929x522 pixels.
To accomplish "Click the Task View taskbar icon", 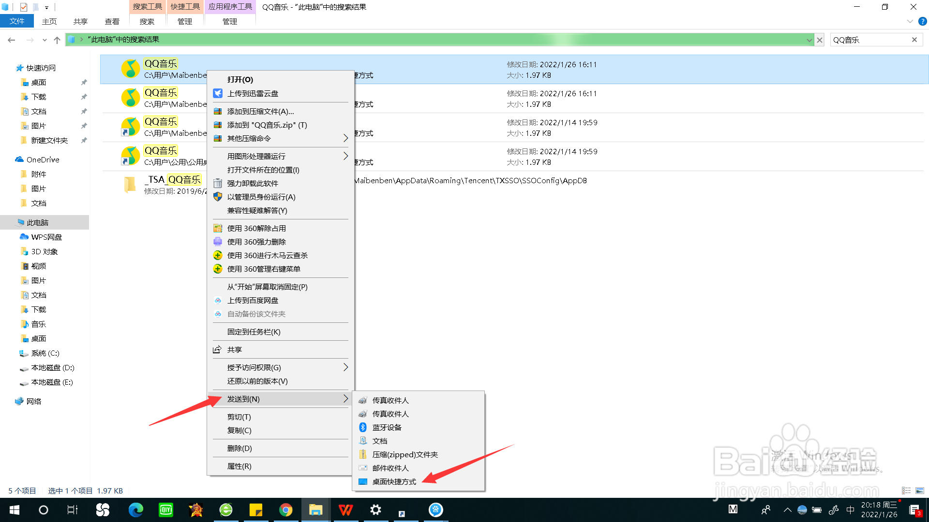I will (73, 510).
